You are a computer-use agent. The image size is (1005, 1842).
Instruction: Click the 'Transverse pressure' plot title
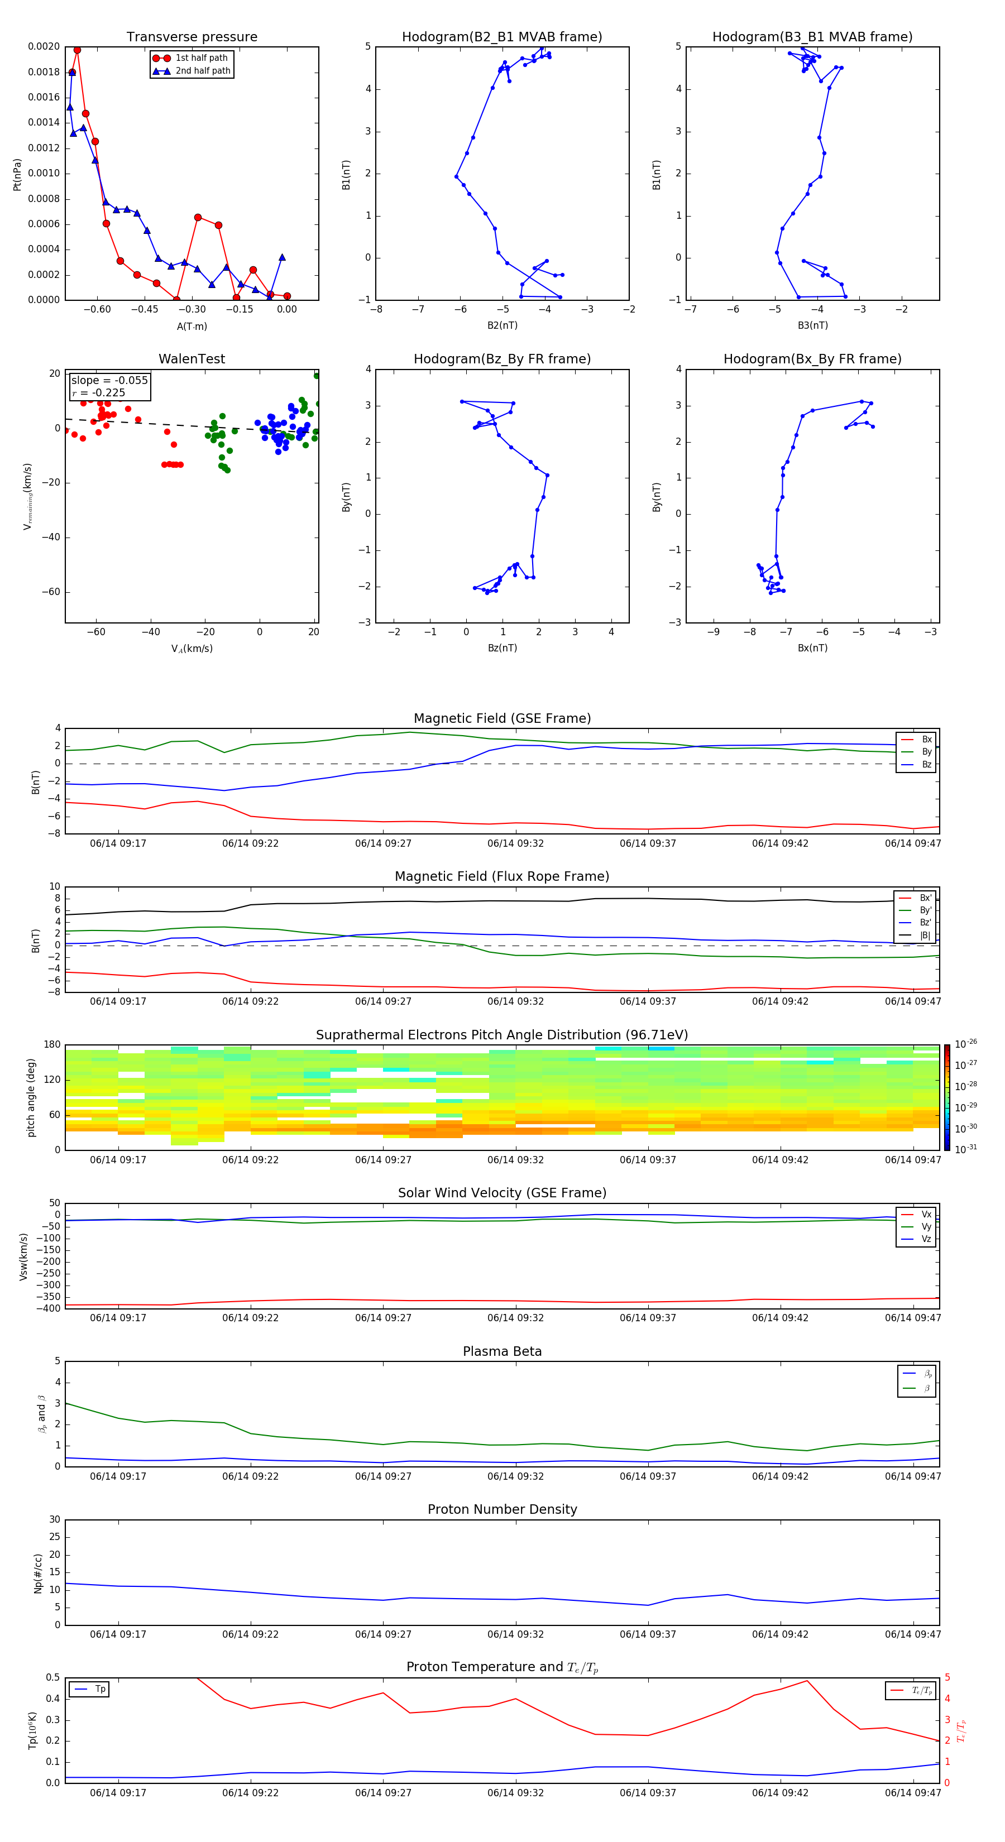[x=192, y=37]
